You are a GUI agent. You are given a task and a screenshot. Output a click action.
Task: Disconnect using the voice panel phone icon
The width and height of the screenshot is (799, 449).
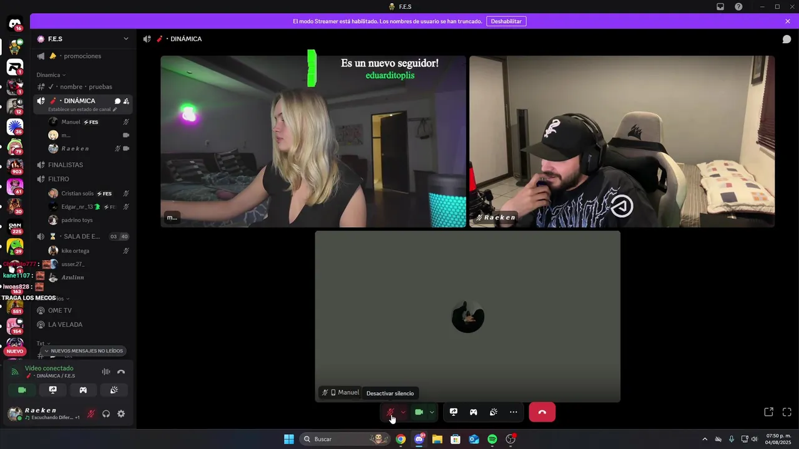121,372
